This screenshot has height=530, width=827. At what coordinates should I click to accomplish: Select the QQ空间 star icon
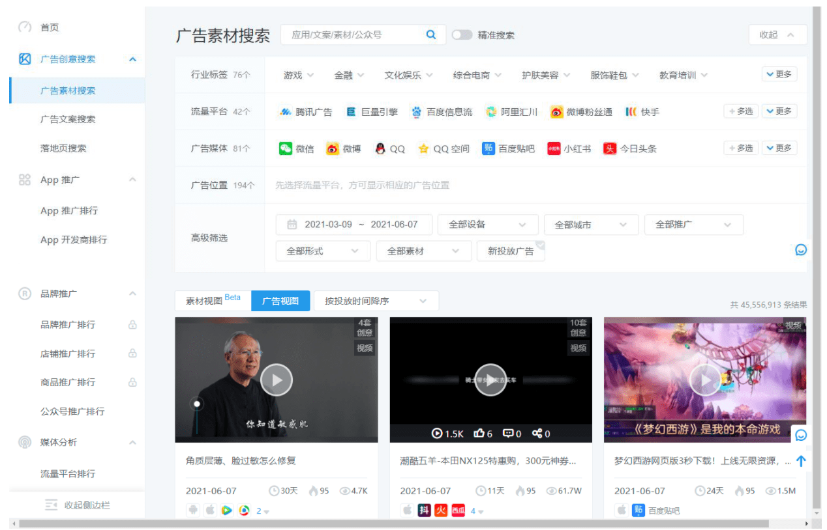pyautogui.click(x=423, y=148)
